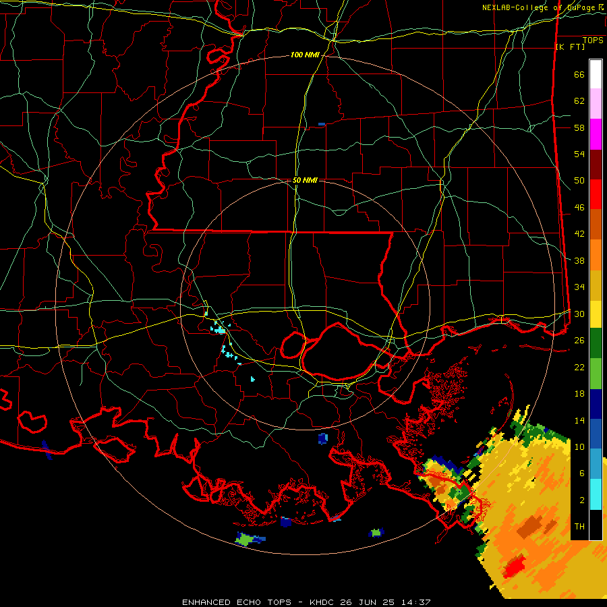
Task: Choose the dark orange legend band
Action: [x=596, y=225]
